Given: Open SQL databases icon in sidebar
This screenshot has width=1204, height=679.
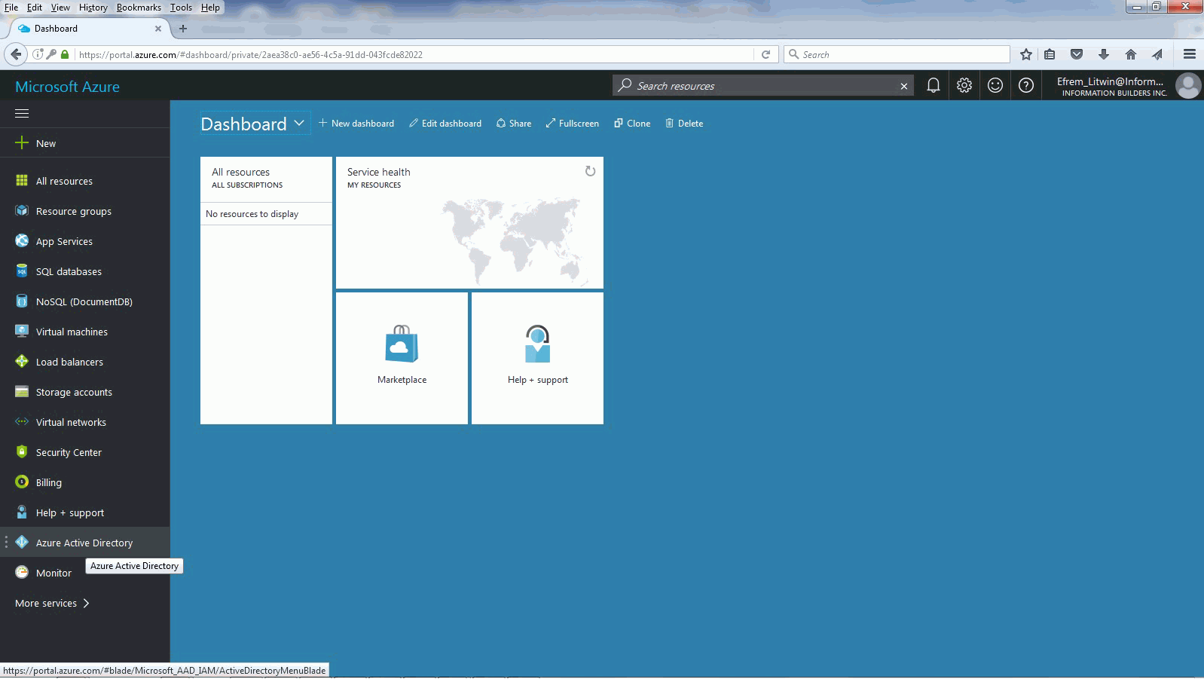Looking at the screenshot, I should (x=22, y=271).
